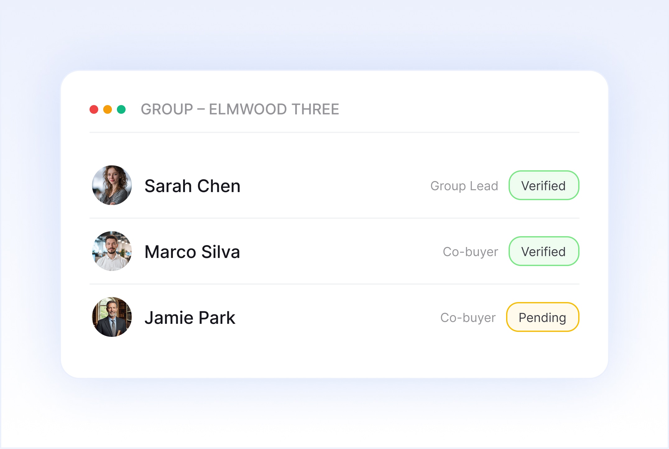Open Marco Silva's Co-buyer role selector
Viewport: 669px width, 449px height.
click(471, 252)
